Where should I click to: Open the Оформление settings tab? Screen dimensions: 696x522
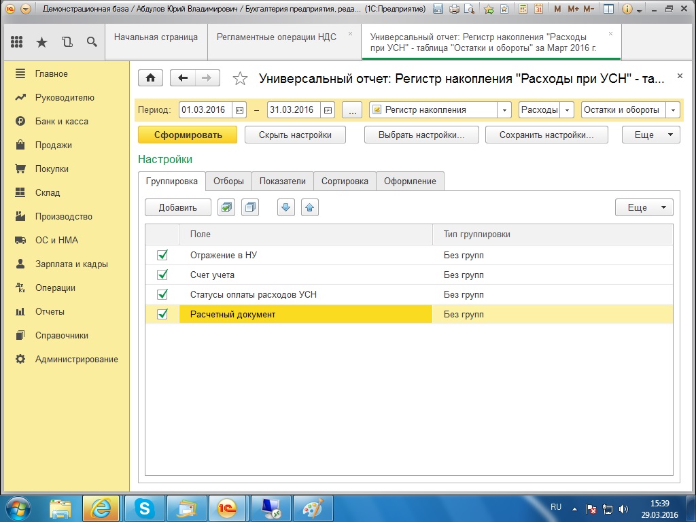[x=410, y=181]
